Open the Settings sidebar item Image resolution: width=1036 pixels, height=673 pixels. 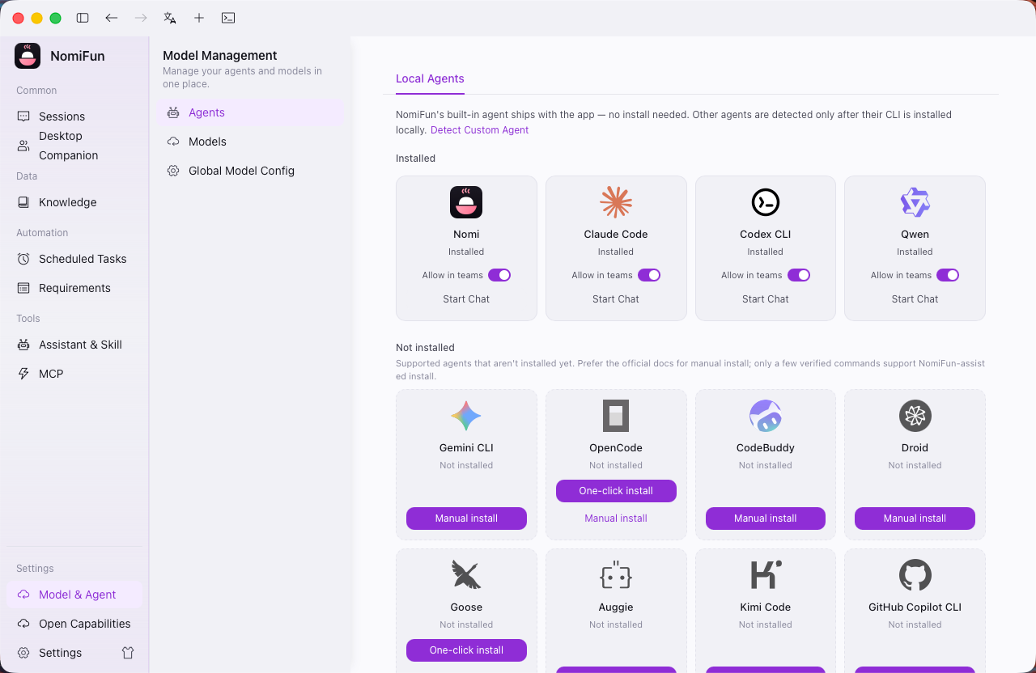60,653
